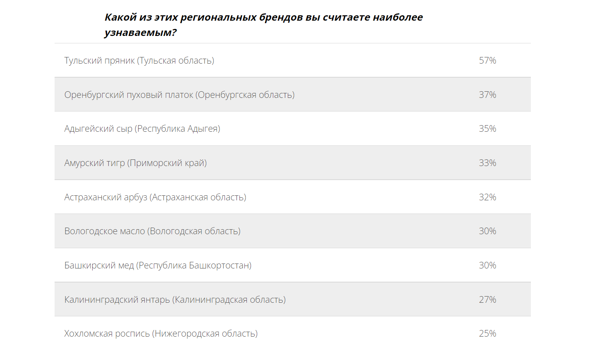590x349 pixels.
Task: Select the 'Башкирский мед' row label
Action: click(158, 266)
